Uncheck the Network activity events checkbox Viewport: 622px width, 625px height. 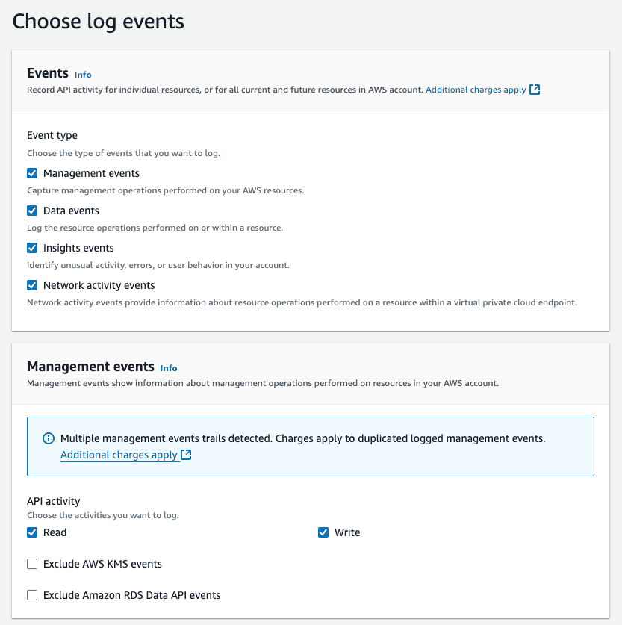click(x=32, y=284)
